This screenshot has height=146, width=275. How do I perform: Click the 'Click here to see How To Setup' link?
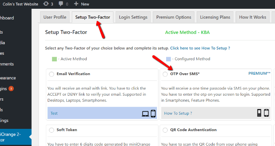(x=200, y=48)
